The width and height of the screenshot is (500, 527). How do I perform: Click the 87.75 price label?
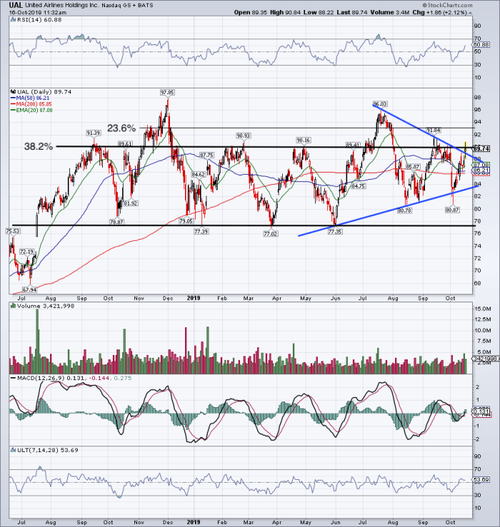[206, 155]
